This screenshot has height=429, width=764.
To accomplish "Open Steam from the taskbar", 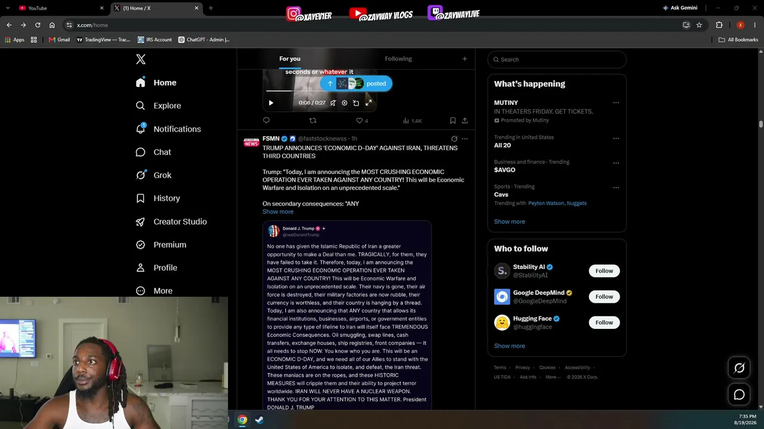I will [x=259, y=419].
